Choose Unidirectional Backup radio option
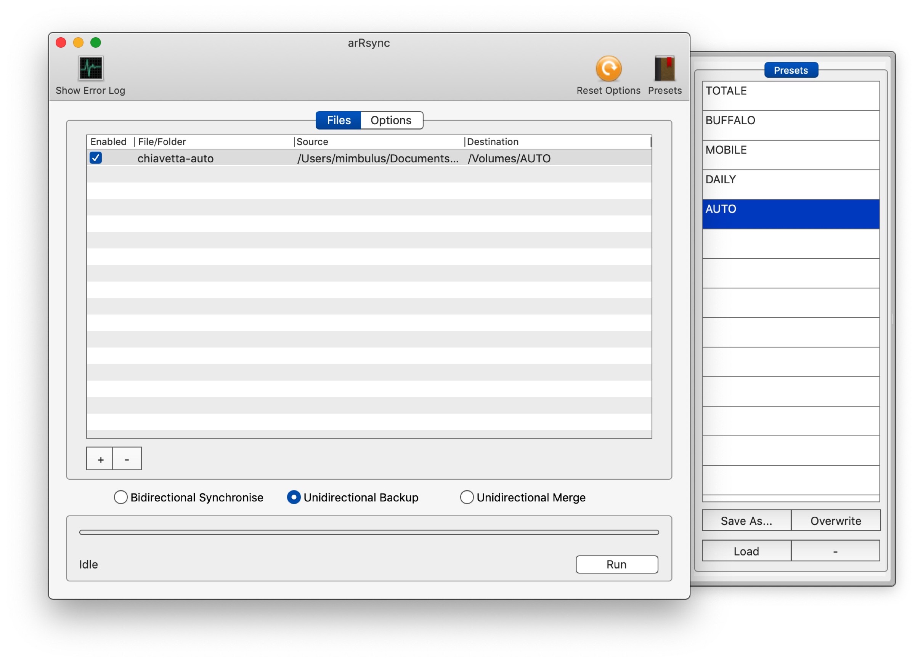This screenshot has width=915, height=663. coord(294,498)
